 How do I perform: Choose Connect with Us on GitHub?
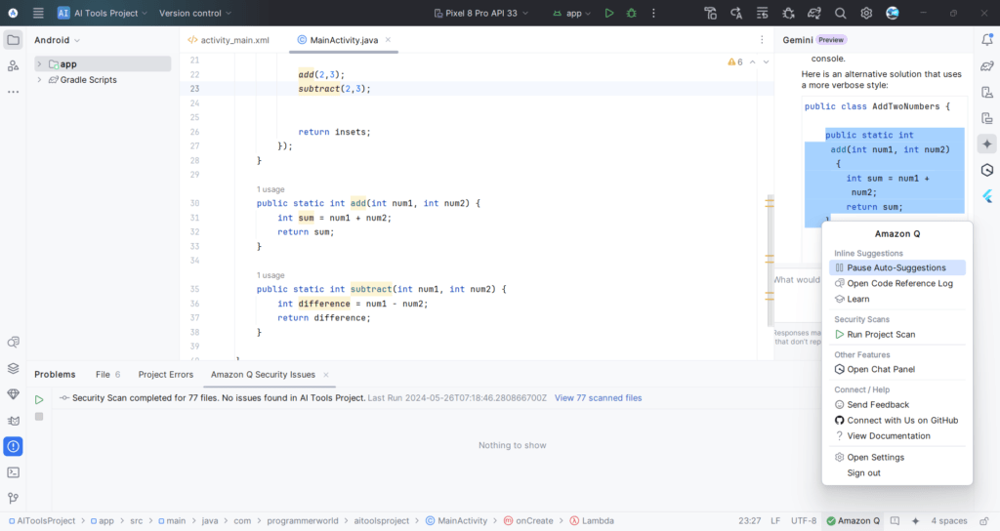[897, 421]
